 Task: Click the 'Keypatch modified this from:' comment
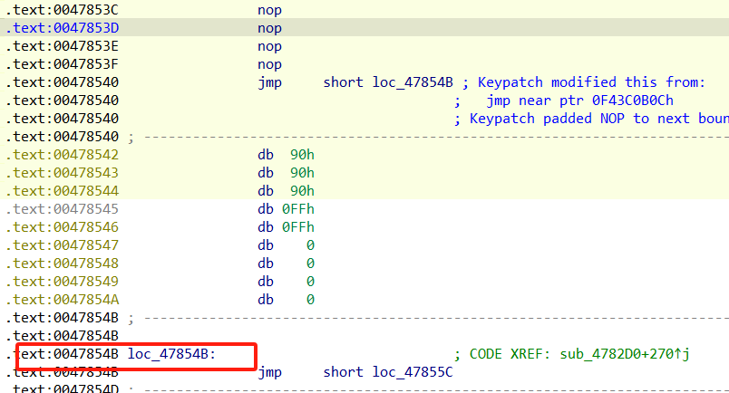point(590,82)
